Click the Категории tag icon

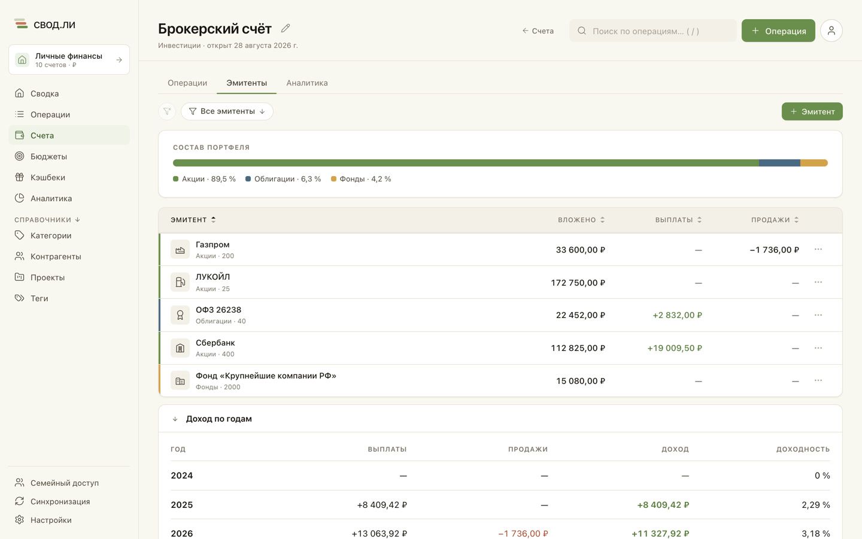pos(20,235)
